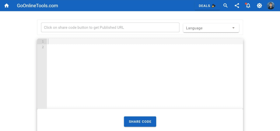The height and width of the screenshot is (131, 280).
Task: Select the Published URL field
Action: pyautogui.click(x=110, y=27)
